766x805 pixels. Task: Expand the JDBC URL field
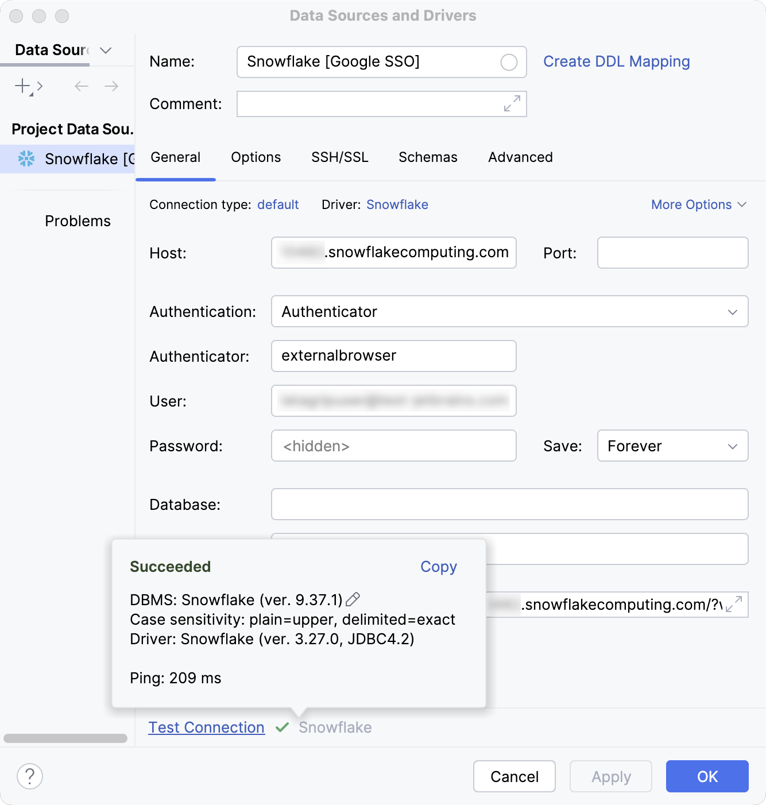pos(733,605)
